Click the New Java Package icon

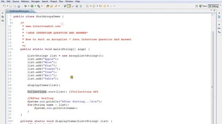coord(48,6)
